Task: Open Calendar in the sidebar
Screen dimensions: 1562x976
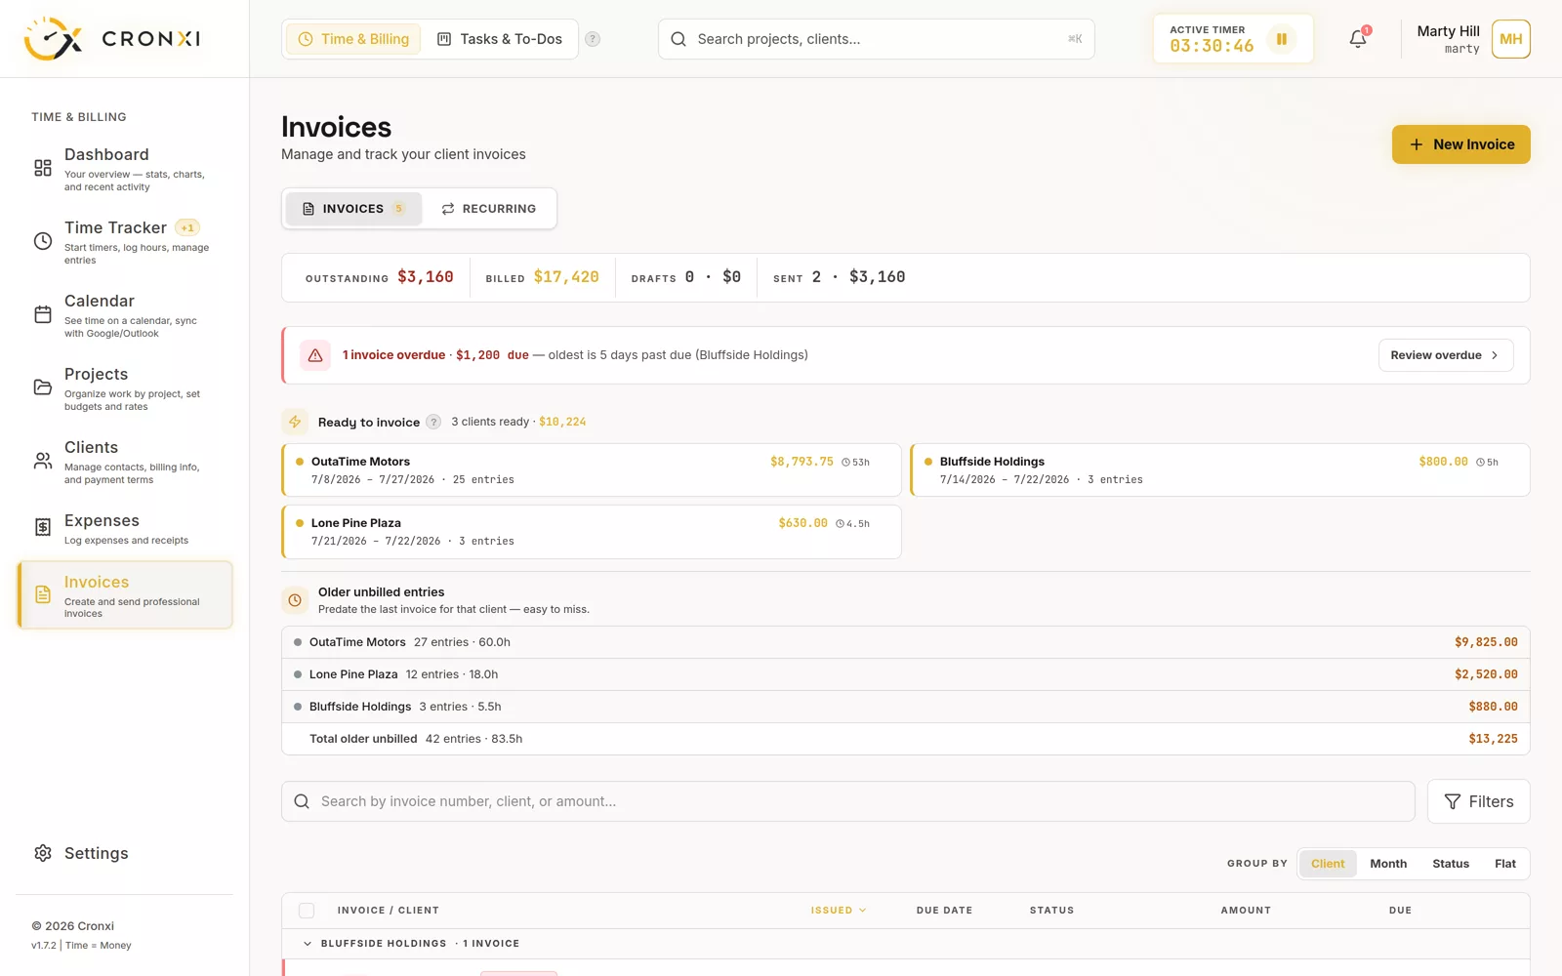Action: point(125,315)
